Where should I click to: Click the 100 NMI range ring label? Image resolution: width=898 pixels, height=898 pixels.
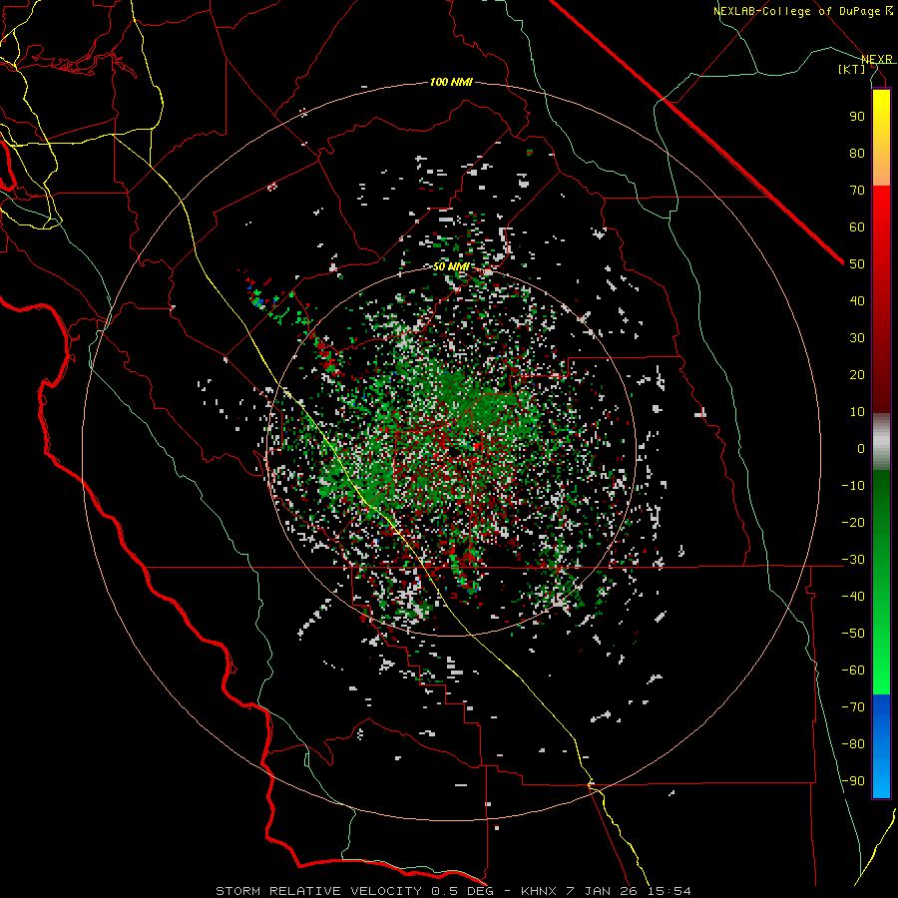tap(451, 82)
